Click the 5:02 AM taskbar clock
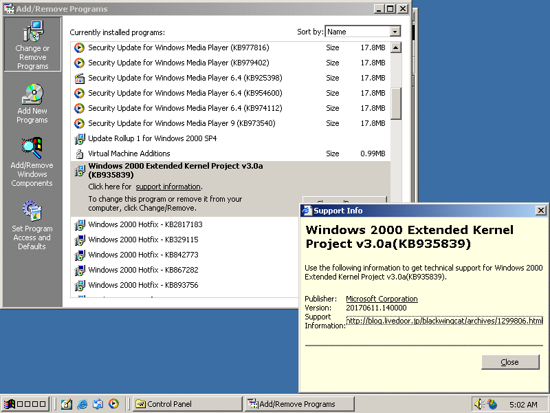The width and height of the screenshot is (550, 413). coord(523,405)
